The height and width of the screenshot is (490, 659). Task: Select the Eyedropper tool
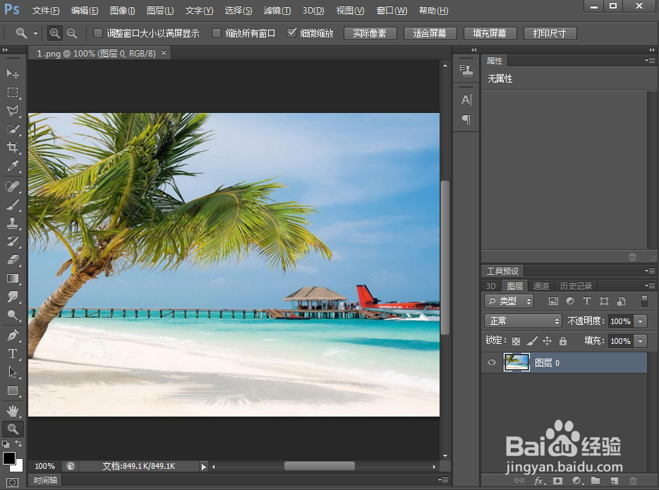click(x=13, y=166)
